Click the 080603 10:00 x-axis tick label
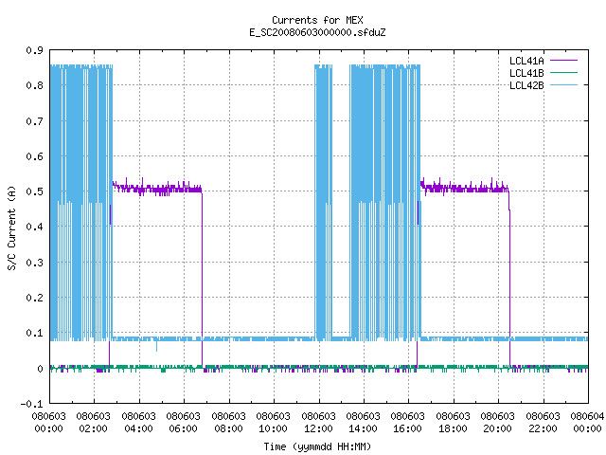This screenshot has width=606, height=455. click(273, 423)
